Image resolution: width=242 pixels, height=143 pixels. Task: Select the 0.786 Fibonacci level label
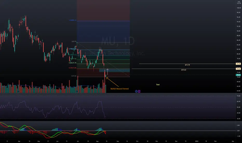[x=72, y=49]
